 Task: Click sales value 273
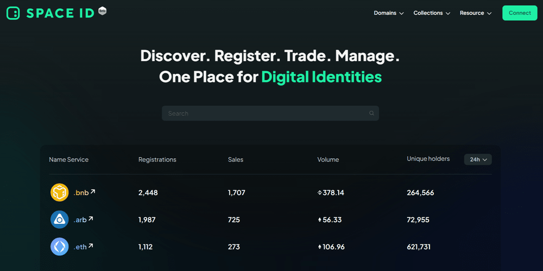click(233, 247)
